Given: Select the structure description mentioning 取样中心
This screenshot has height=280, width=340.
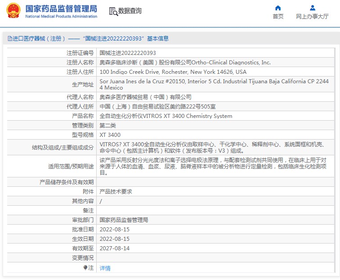Looking at the screenshot, I should pyautogui.click(x=212, y=147).
